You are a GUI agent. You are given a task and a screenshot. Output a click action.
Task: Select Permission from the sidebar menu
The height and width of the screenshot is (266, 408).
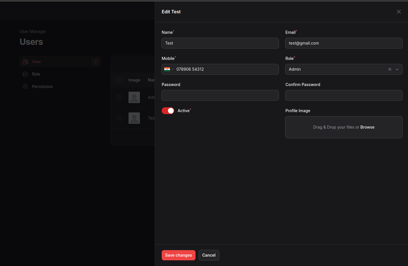42,87
